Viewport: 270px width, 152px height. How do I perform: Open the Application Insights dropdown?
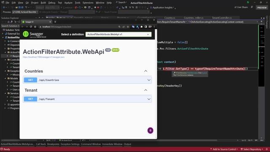tap(162, 8)
